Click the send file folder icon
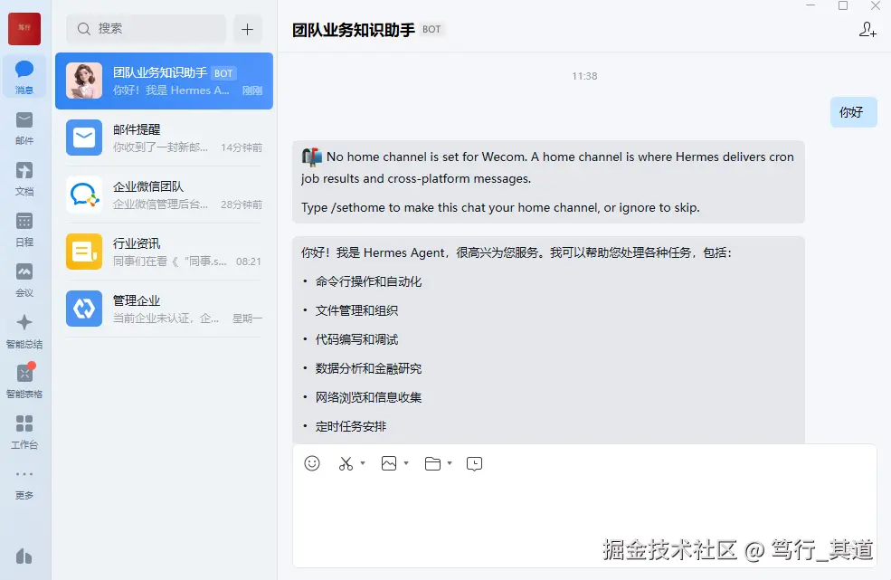The width and height of the screenshot is (891, 580). 431,462
